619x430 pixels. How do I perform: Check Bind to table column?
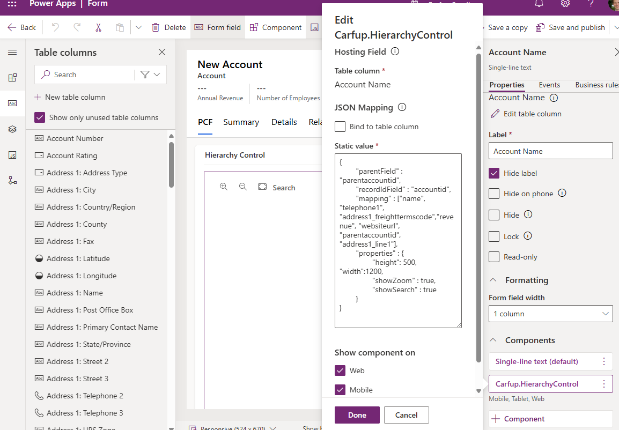pyautogui.click(x=340, y=126)
